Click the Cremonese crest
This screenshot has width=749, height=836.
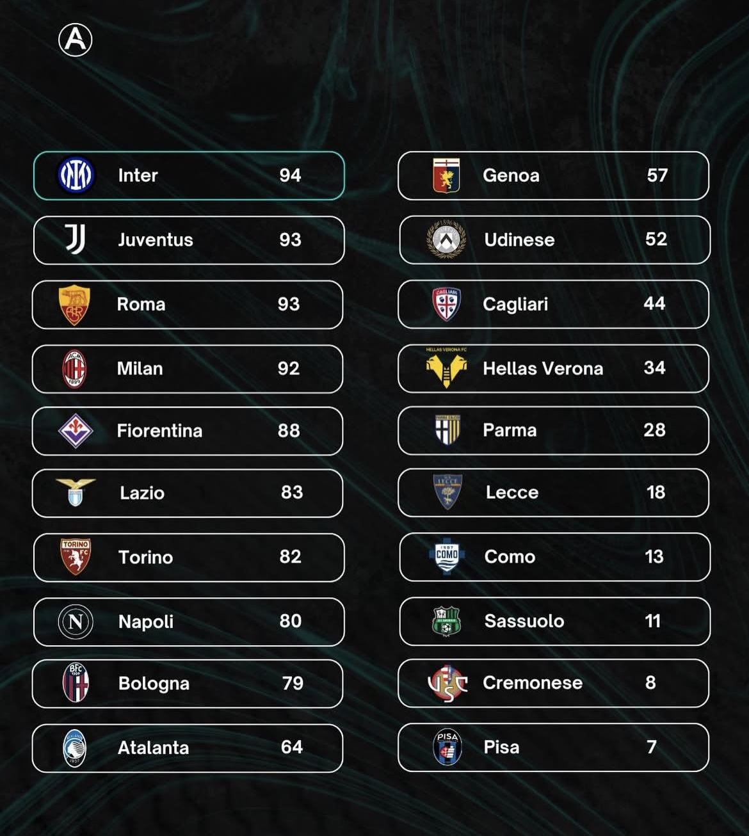tap(447, 683)
